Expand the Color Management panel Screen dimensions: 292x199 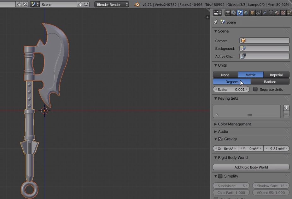pyautogui.click(x=215, y=124)
